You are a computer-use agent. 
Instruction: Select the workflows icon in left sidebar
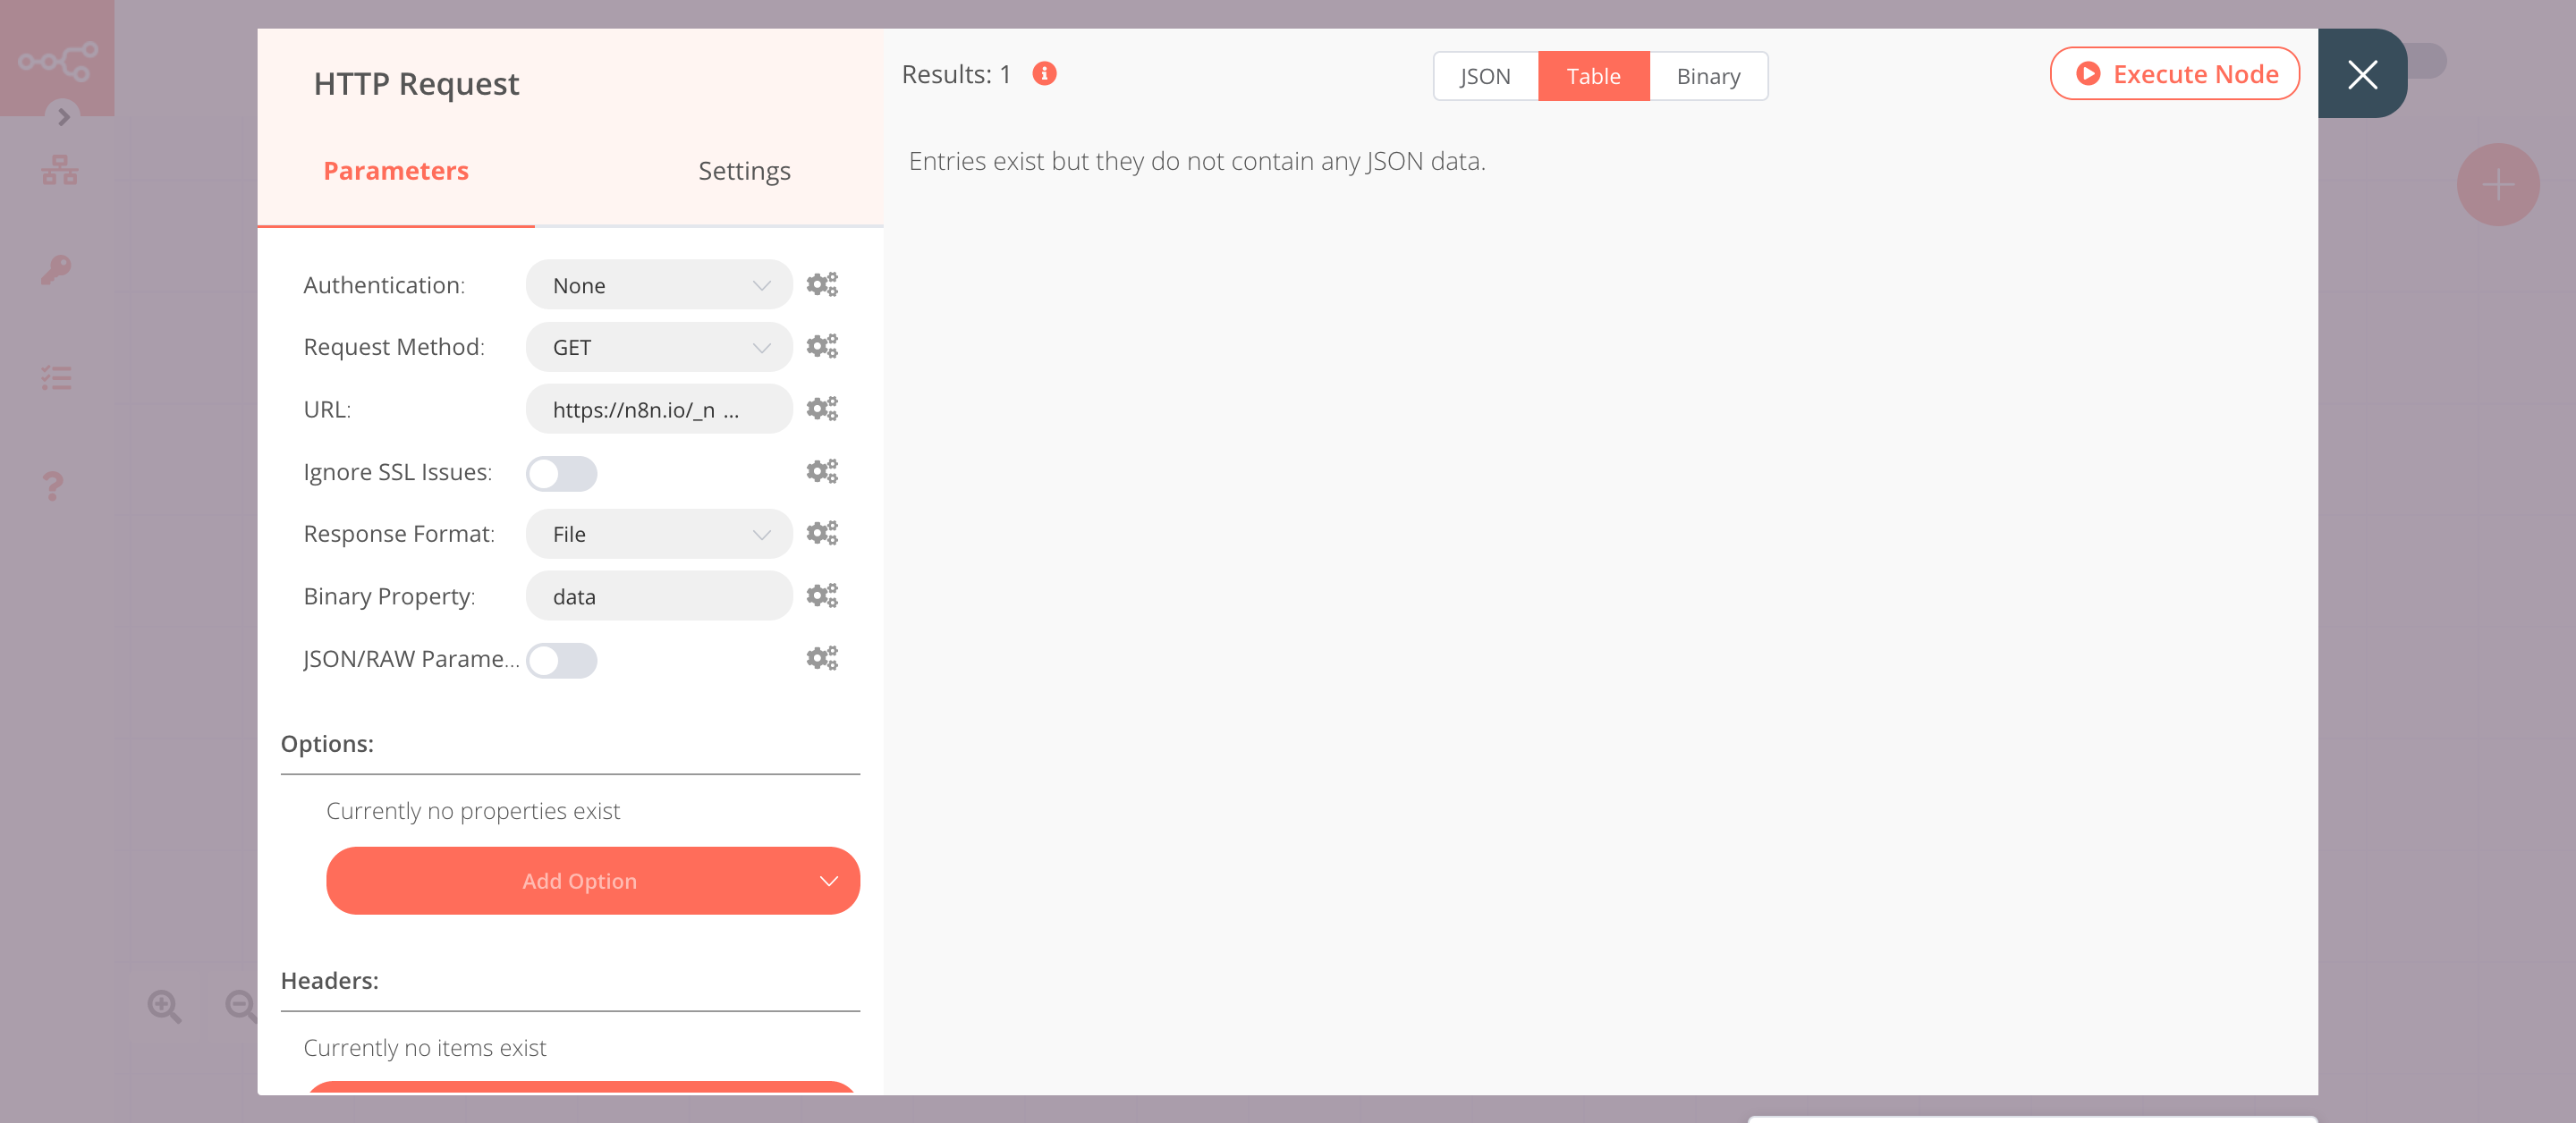click(x=57, y=169)
